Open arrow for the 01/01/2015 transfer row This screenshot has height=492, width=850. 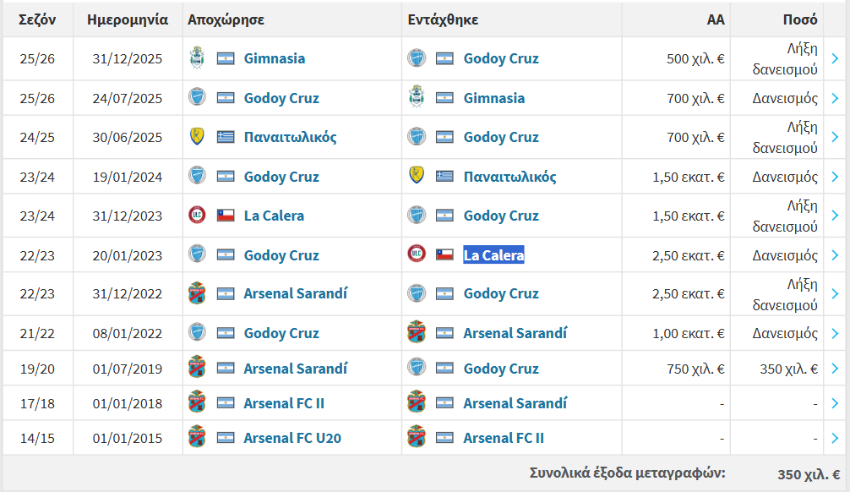835,438
